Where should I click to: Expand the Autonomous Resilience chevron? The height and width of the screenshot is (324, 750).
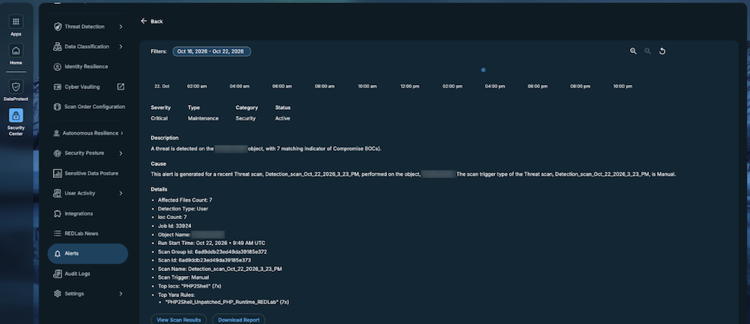[122, 133]
